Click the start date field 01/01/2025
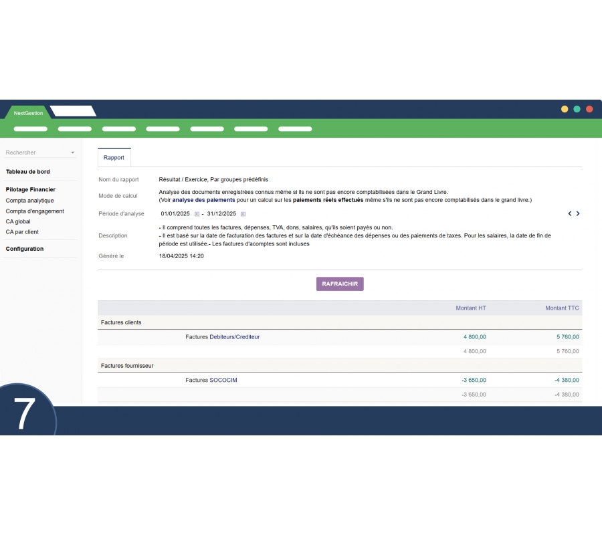This screenshot has width=602, height=535. tap(175, 214)
